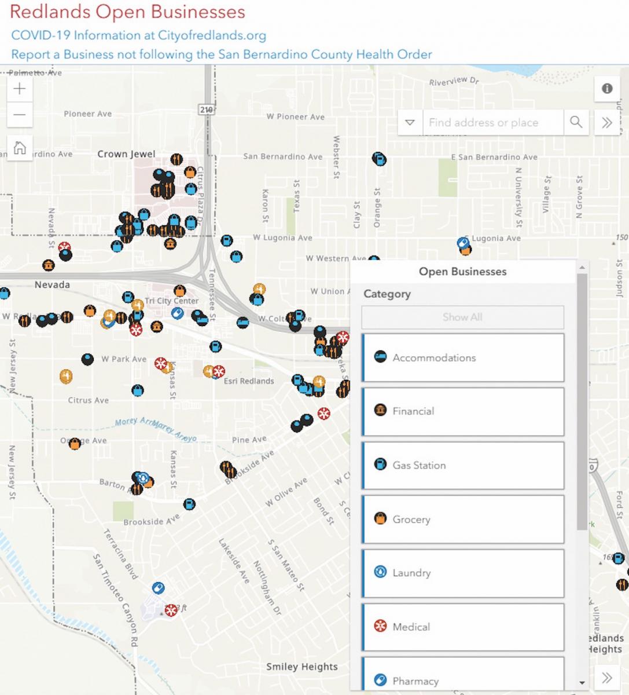Filter by the Medical category
The width and height of the screenshot is (629, 695).
[x=463, y=627]
